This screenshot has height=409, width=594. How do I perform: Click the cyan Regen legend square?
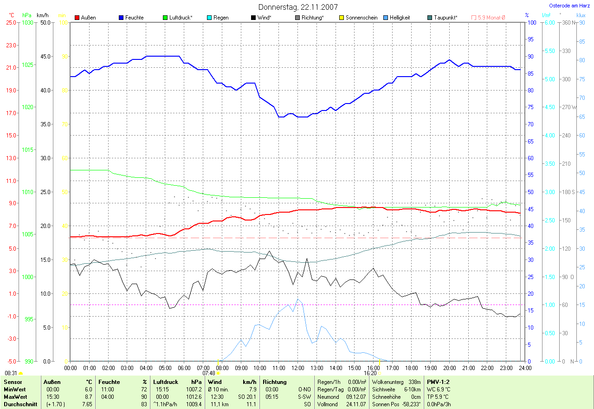click(x=209, y=18)
